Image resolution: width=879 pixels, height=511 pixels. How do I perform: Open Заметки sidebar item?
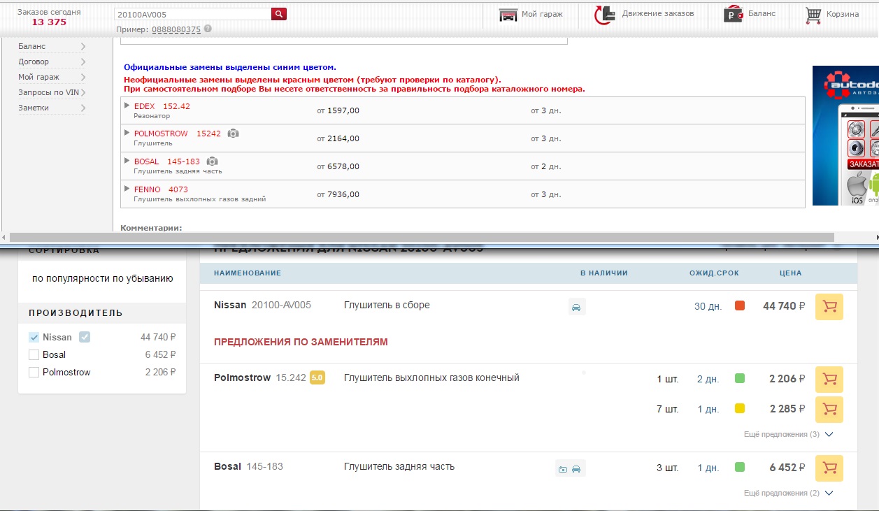(34, 108)
